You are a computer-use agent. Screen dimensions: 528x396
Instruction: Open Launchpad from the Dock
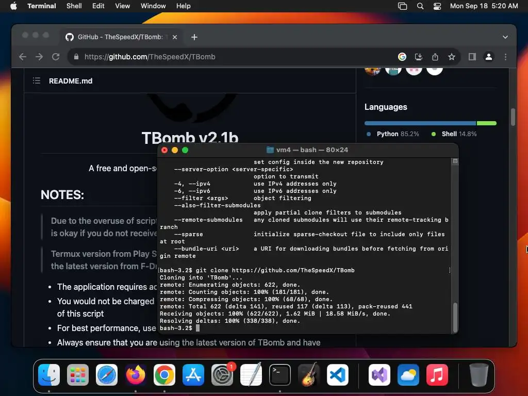click(78, 375)
